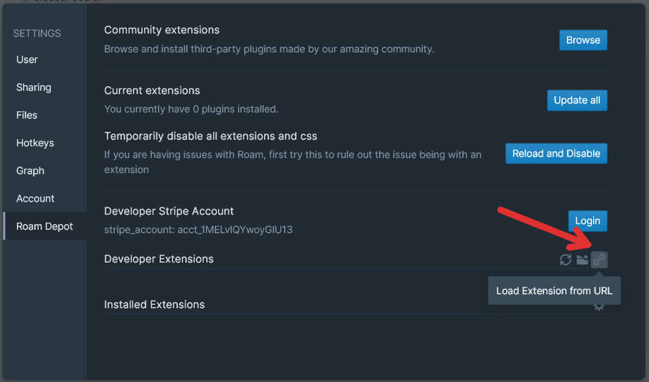Select the Roam Depot tab
The height and width of the screenshot is (382, 649).
tap(45, 227)
